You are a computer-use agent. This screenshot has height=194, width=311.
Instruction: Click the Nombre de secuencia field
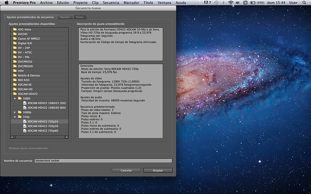103,161
